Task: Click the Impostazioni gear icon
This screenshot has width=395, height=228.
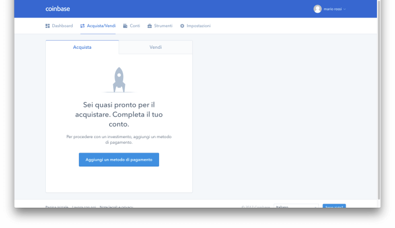Action: pos(182,26)
